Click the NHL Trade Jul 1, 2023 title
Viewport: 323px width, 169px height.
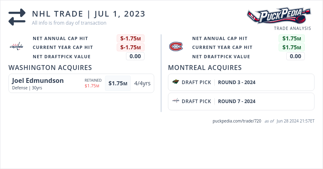tap(89, 14)
